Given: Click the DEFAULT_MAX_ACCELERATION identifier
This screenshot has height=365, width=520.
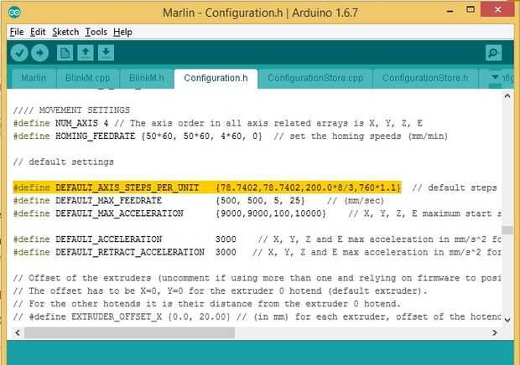Looking at the screenshot, I should point(119,213).
